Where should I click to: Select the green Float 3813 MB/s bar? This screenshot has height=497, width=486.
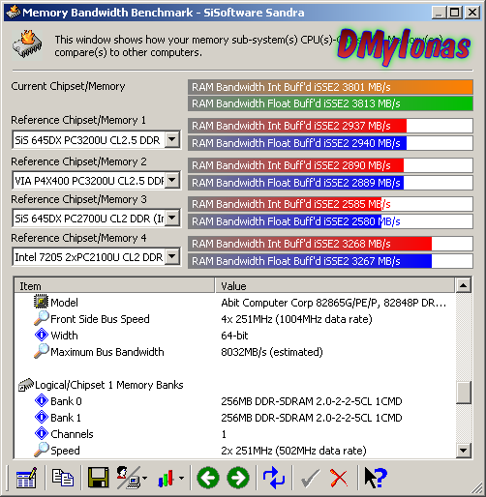click(x=330, y=103)
